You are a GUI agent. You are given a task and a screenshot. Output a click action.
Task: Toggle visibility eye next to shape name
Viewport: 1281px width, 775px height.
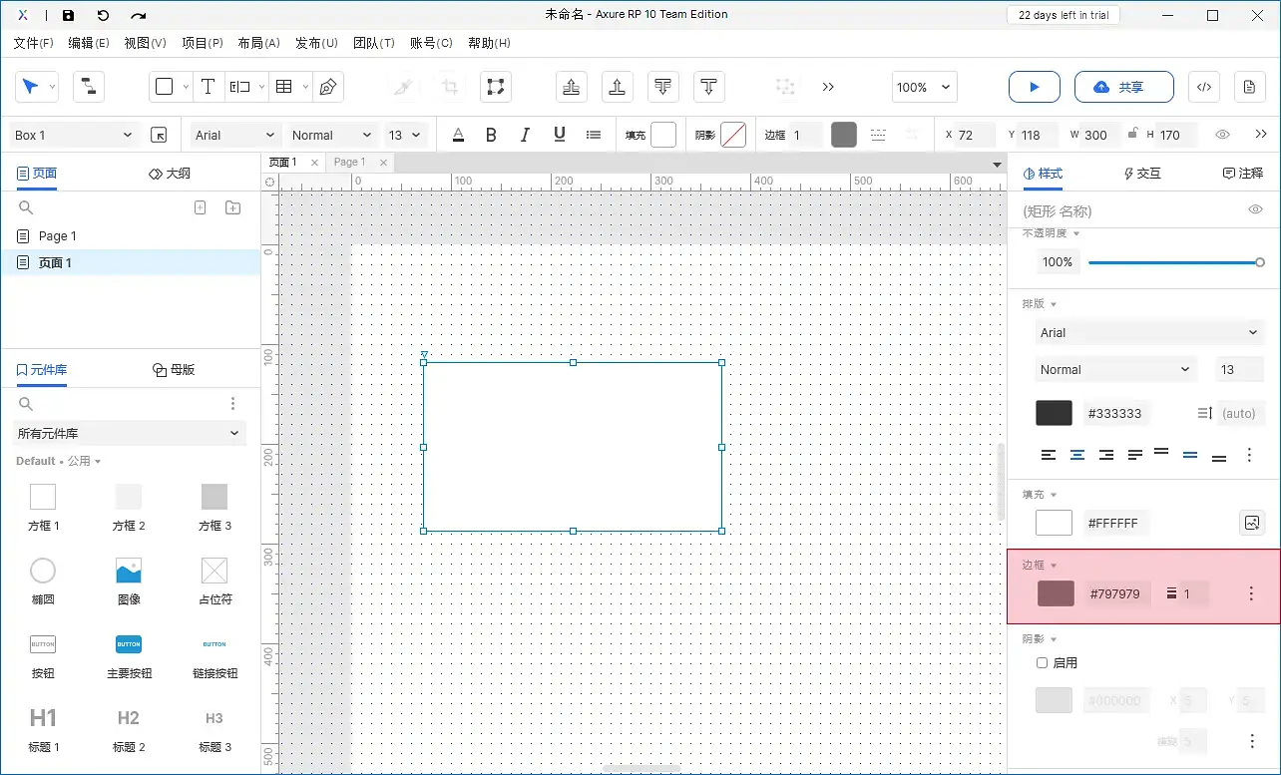pos(1256,209)
